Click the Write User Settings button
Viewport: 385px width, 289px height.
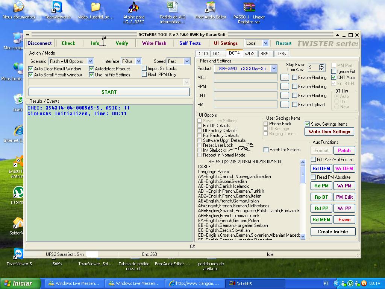pos(329,131)
